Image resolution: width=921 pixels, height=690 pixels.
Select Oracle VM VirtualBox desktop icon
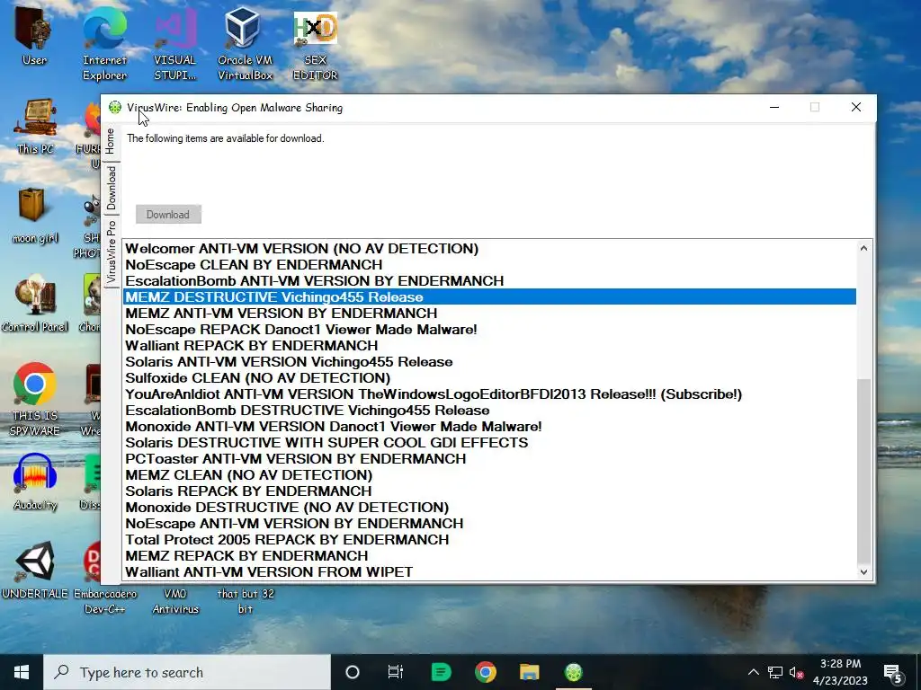[245, 44]
